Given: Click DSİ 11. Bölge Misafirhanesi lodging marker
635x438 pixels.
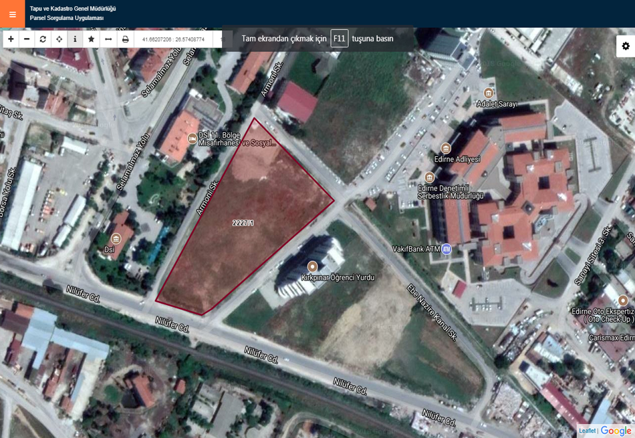Looking at the screenshot, I should pos(193,139).
